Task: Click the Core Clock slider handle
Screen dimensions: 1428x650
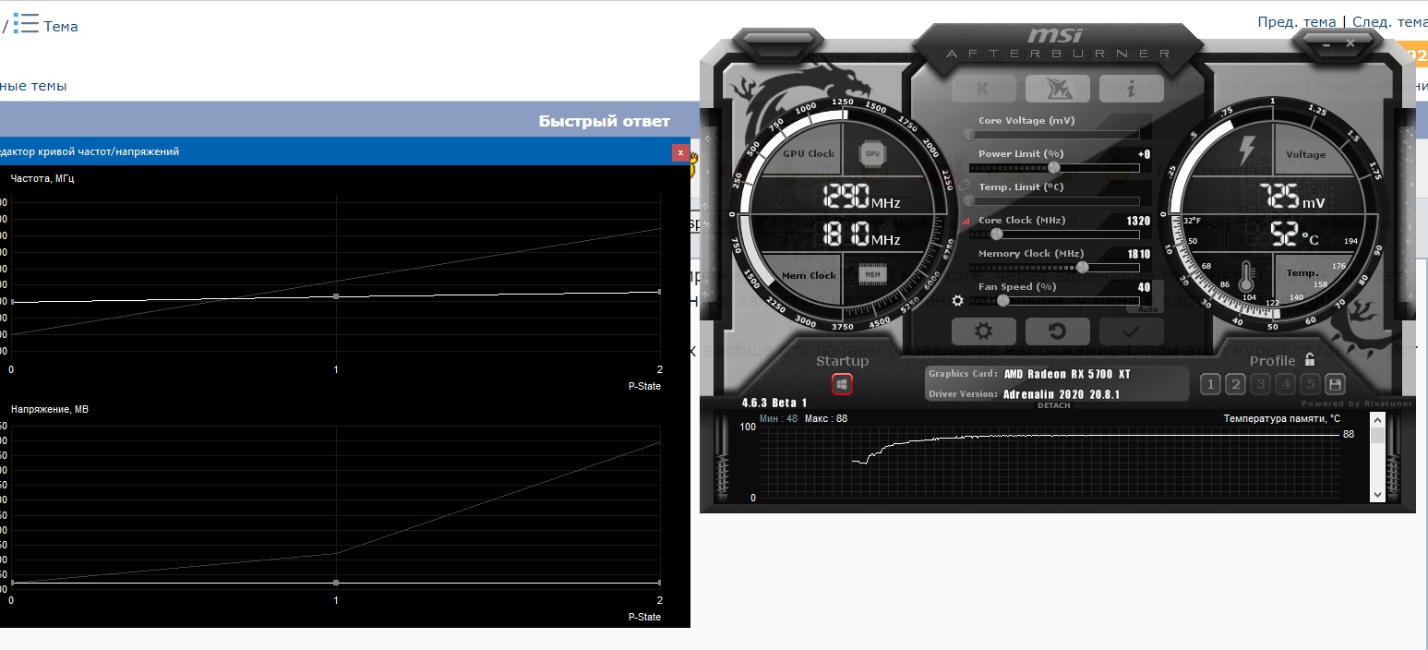Action: click(x=996, y=234)
